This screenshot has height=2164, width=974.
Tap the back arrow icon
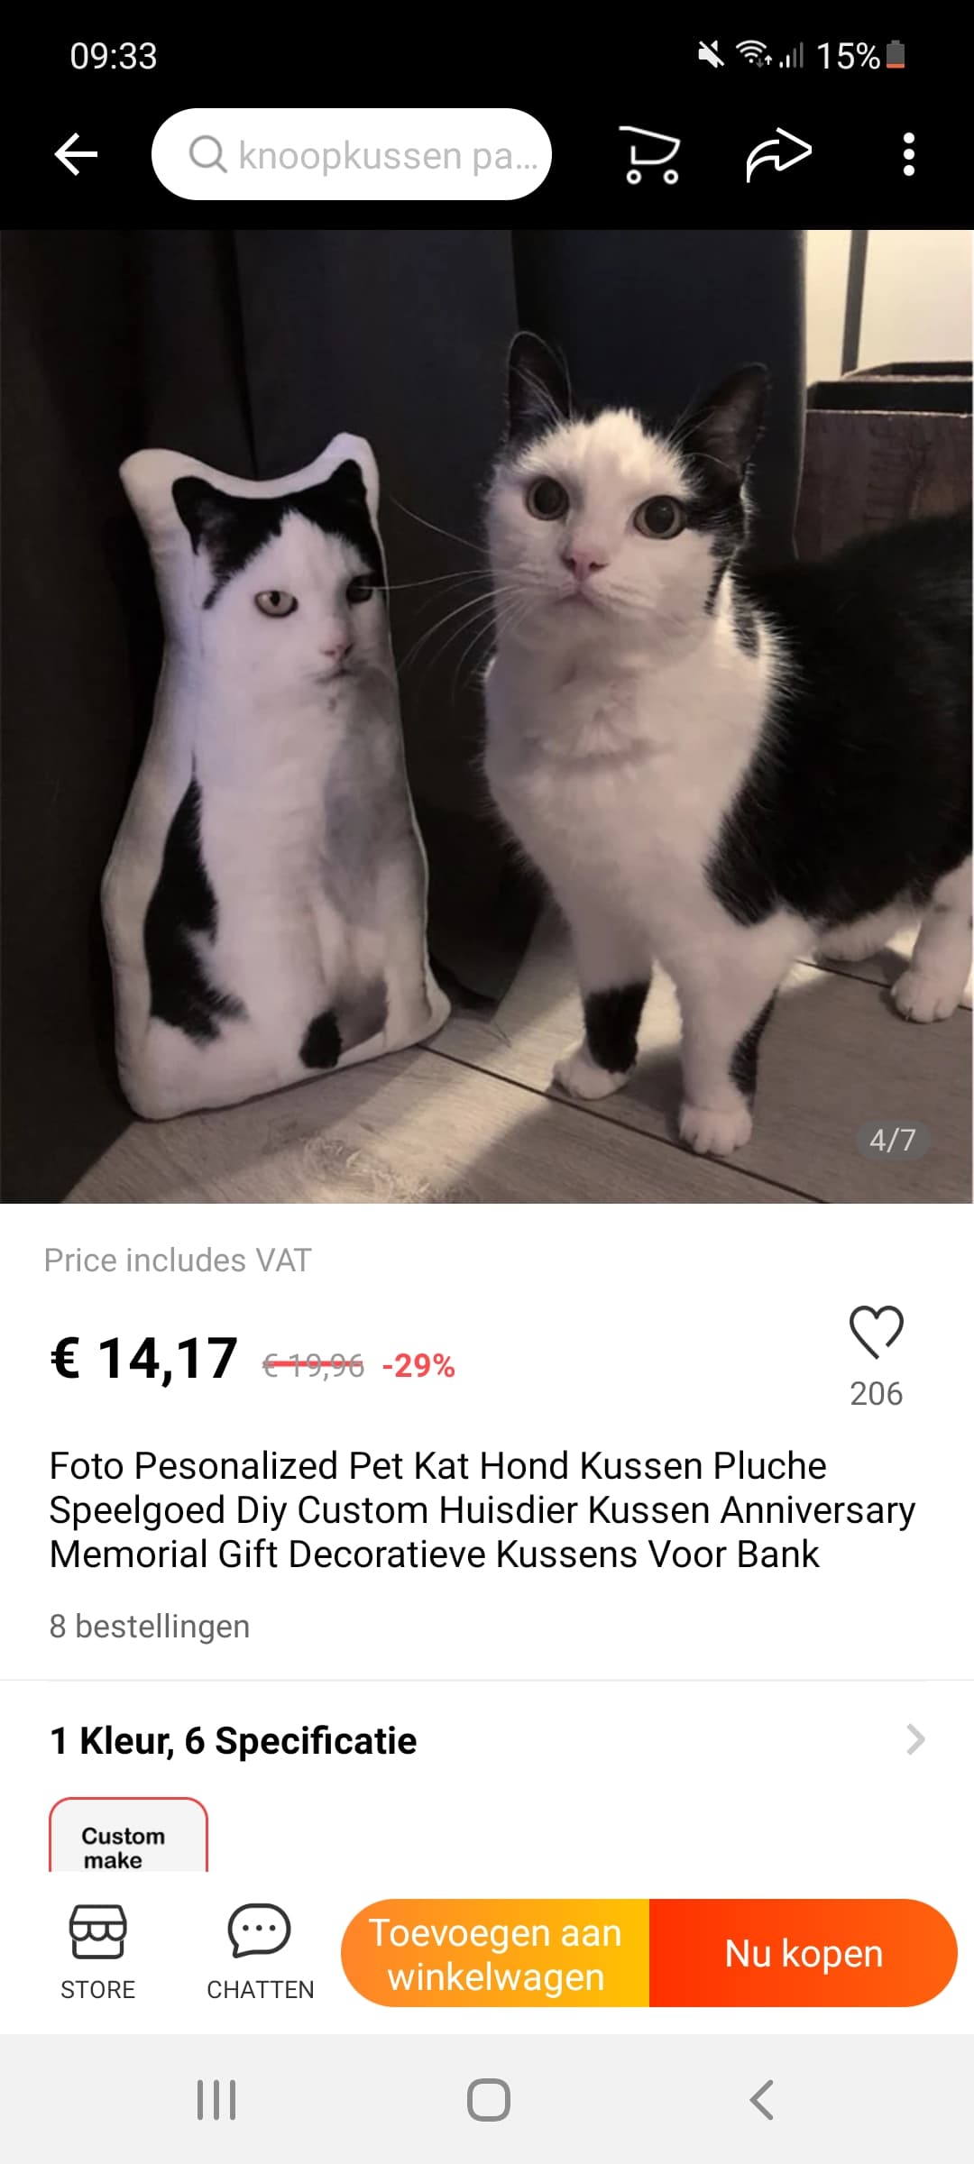tap(77, 154)
